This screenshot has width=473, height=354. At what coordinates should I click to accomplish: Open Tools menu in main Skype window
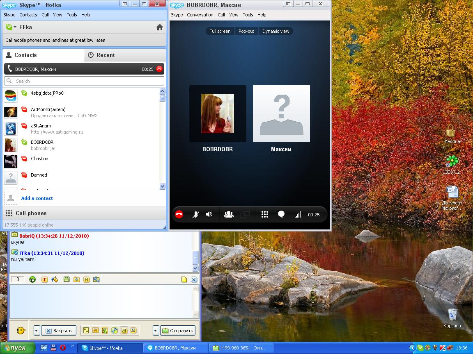(x=71, y=15)
